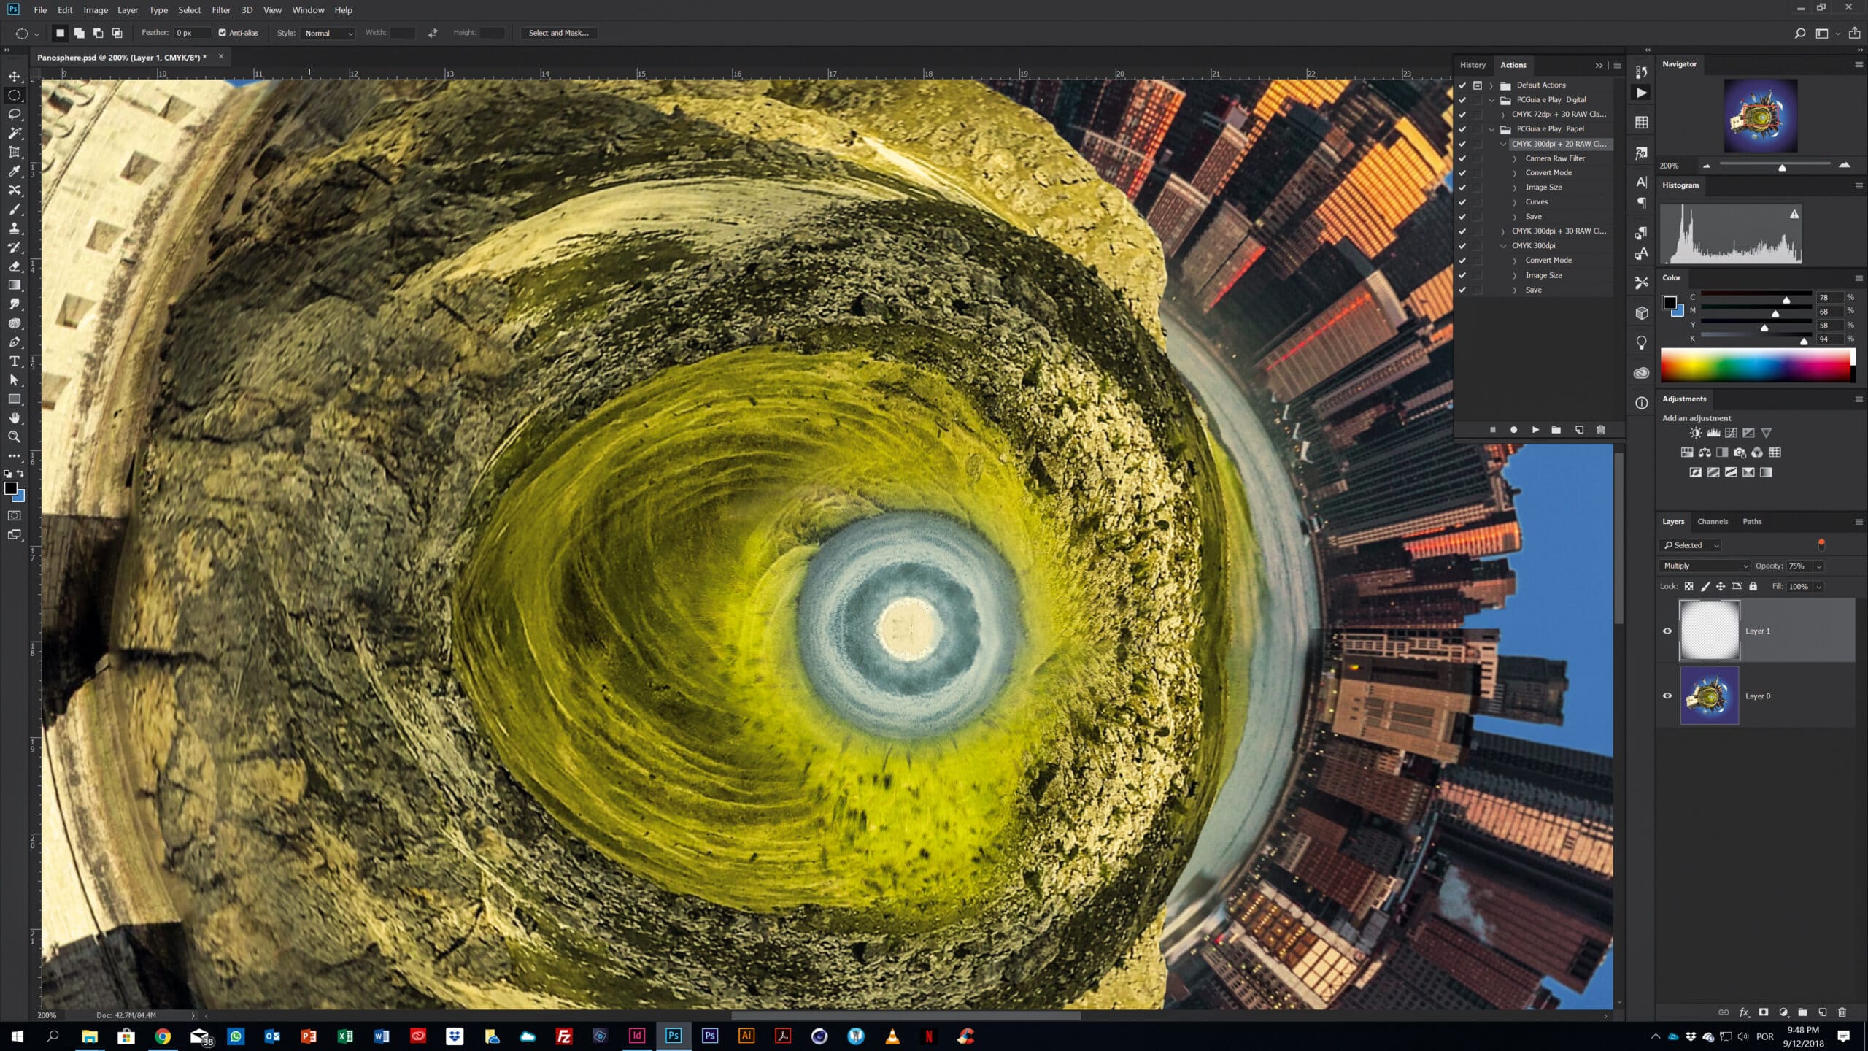Open the Style Normal dropdown
Viewport: 1868px width, 1051px height.
[x=328, y=33]
